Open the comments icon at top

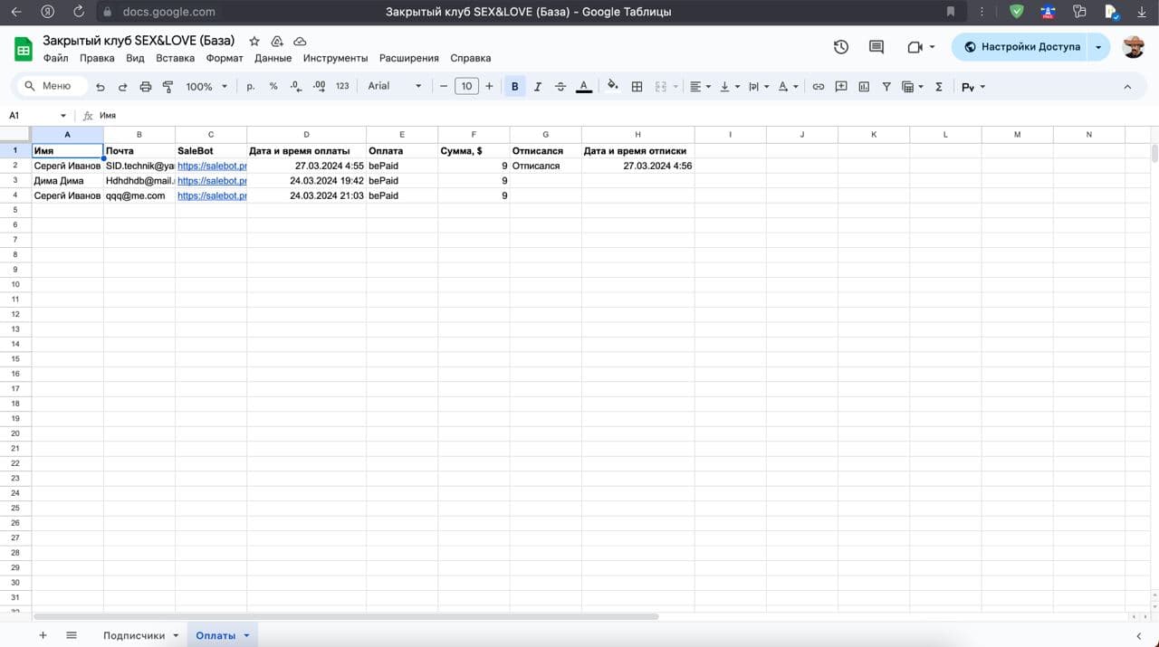click(x=876, y=47)
